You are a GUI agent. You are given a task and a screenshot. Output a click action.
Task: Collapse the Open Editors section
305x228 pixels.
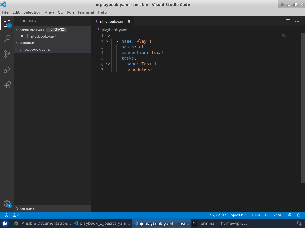(x=17, y=30)
